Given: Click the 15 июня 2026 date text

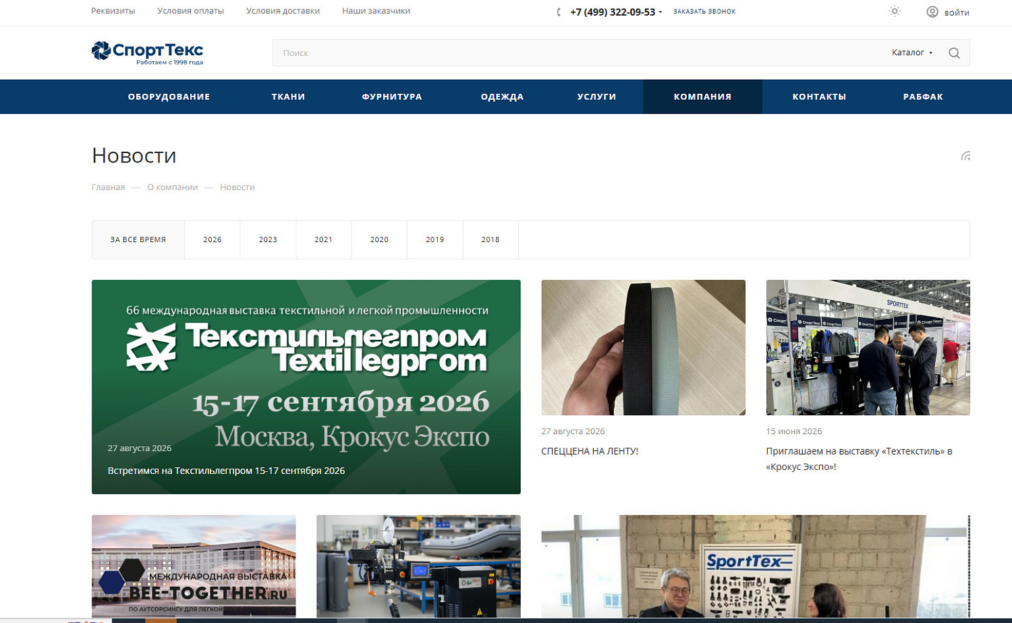Looking at the screenshot, I should point(793,431).
